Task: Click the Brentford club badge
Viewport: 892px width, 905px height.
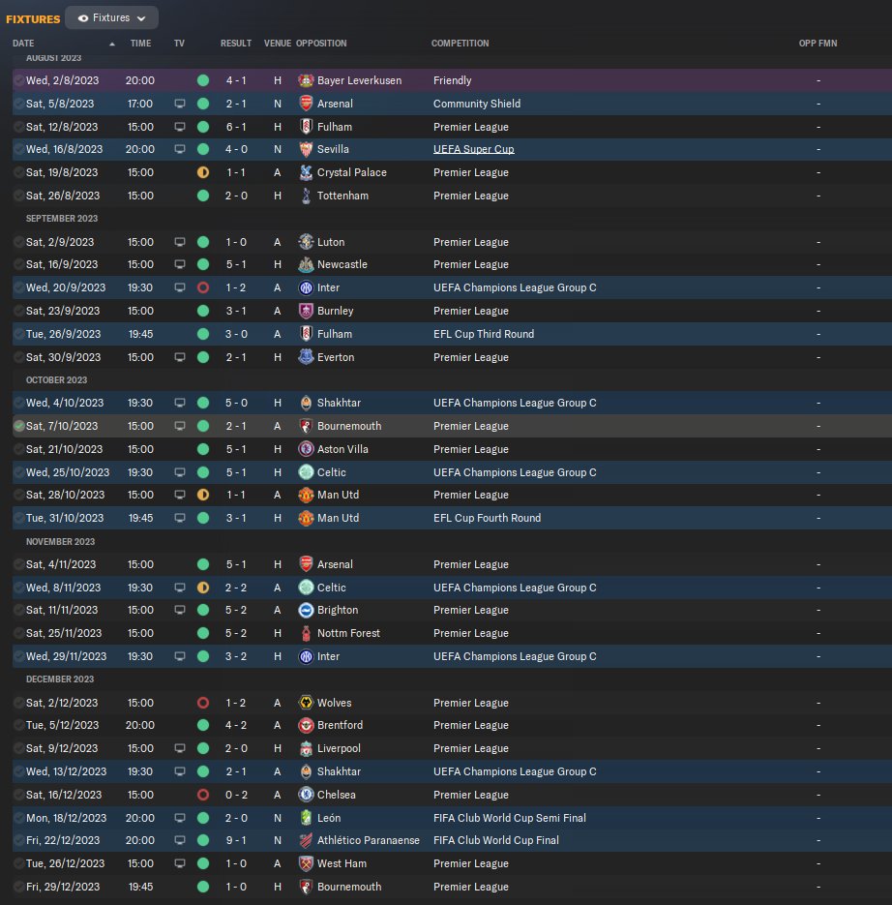Action: coord(306,725)
